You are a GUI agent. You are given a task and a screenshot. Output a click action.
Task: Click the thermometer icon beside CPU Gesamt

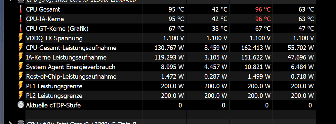pyautogui.click(x=21, y=9)
